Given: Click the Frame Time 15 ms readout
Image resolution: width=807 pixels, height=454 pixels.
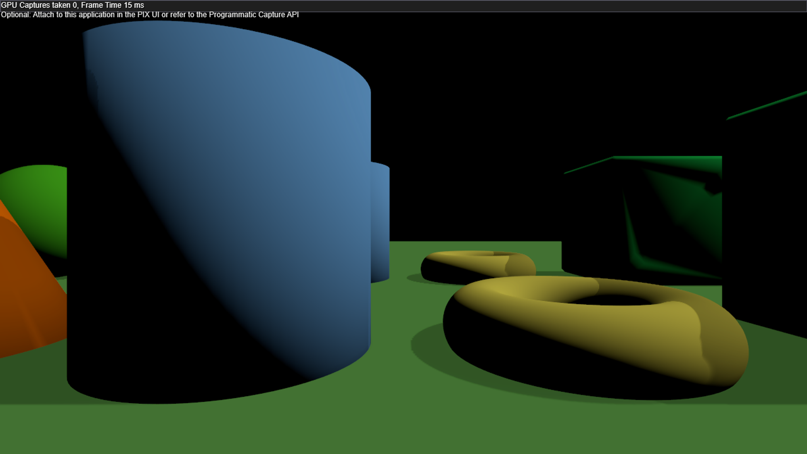Looking at the screenshot, I should 112,5.
